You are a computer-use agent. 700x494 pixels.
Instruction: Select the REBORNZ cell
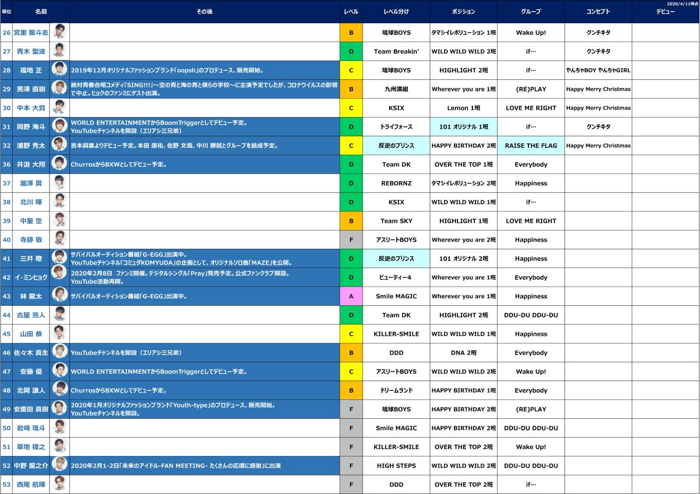click(397, 183)
